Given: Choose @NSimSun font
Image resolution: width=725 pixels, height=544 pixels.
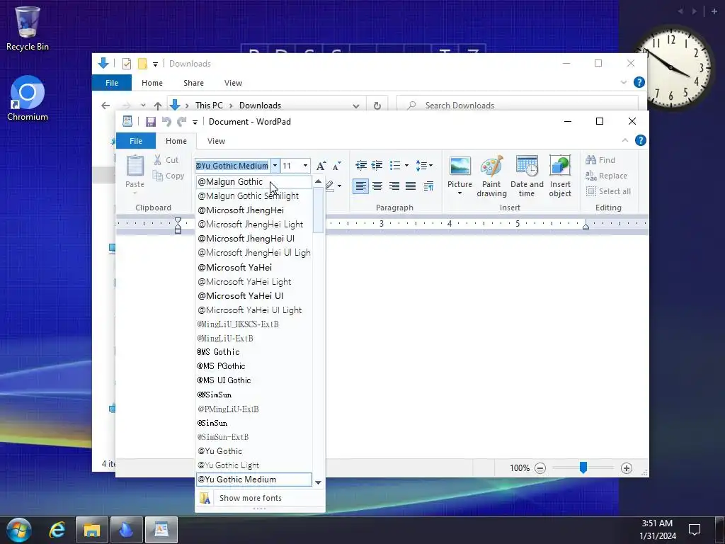Looking at the screenshot, I should coord(254,395).
